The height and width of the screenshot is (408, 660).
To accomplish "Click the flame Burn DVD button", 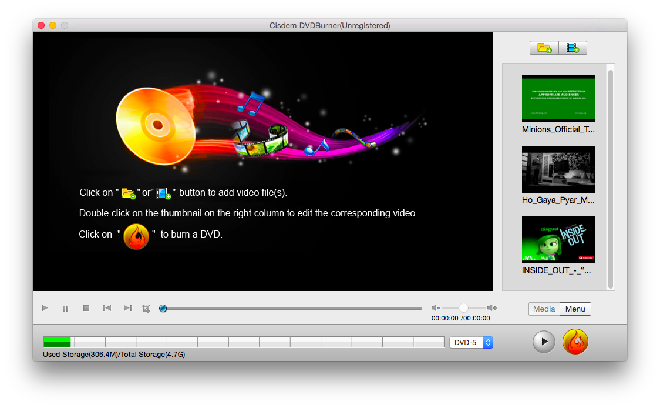I will [575, 342].
